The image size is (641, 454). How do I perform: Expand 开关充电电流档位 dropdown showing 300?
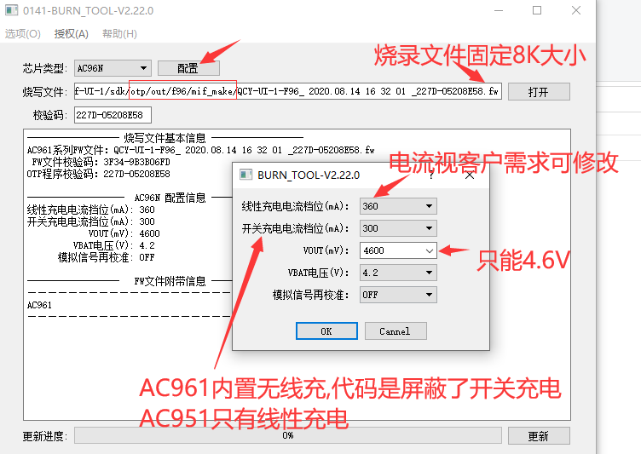tap(398, 228)
